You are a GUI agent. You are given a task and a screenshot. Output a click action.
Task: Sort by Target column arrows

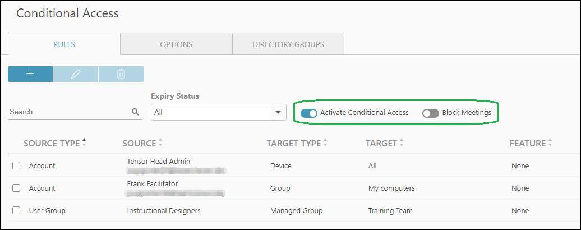[402, 143]
